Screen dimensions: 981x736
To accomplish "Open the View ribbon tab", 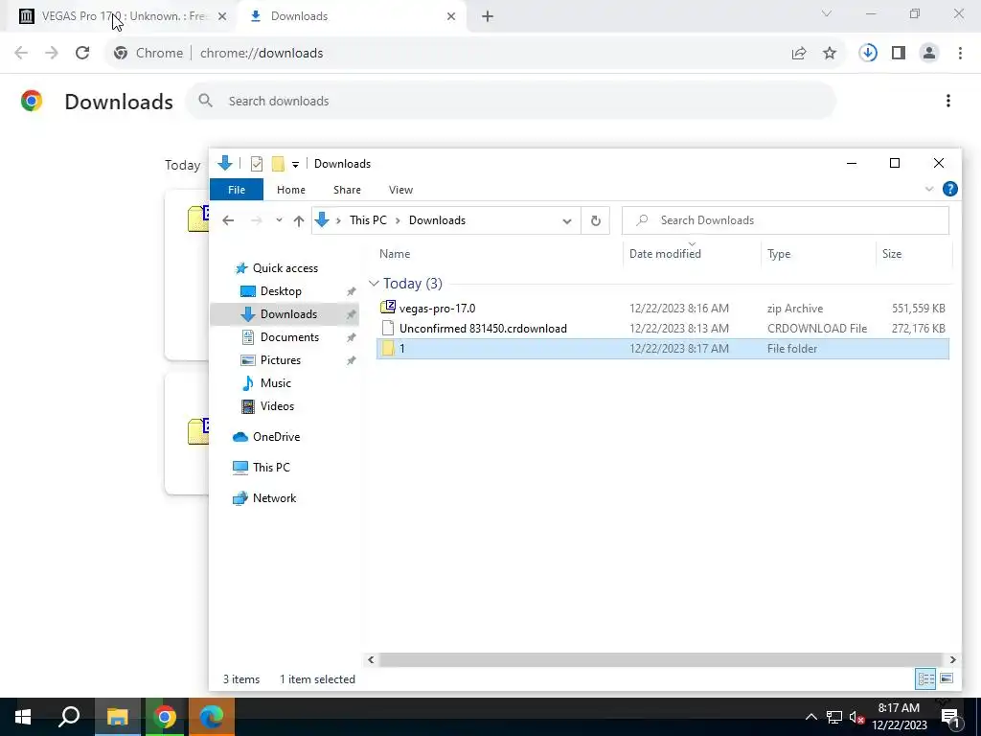I will 400,190.
